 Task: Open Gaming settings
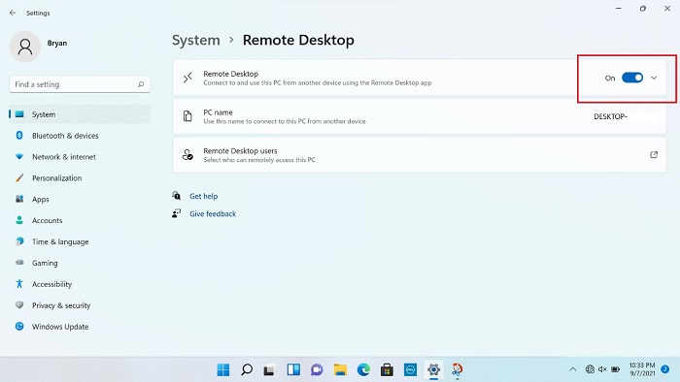[80, 263]
